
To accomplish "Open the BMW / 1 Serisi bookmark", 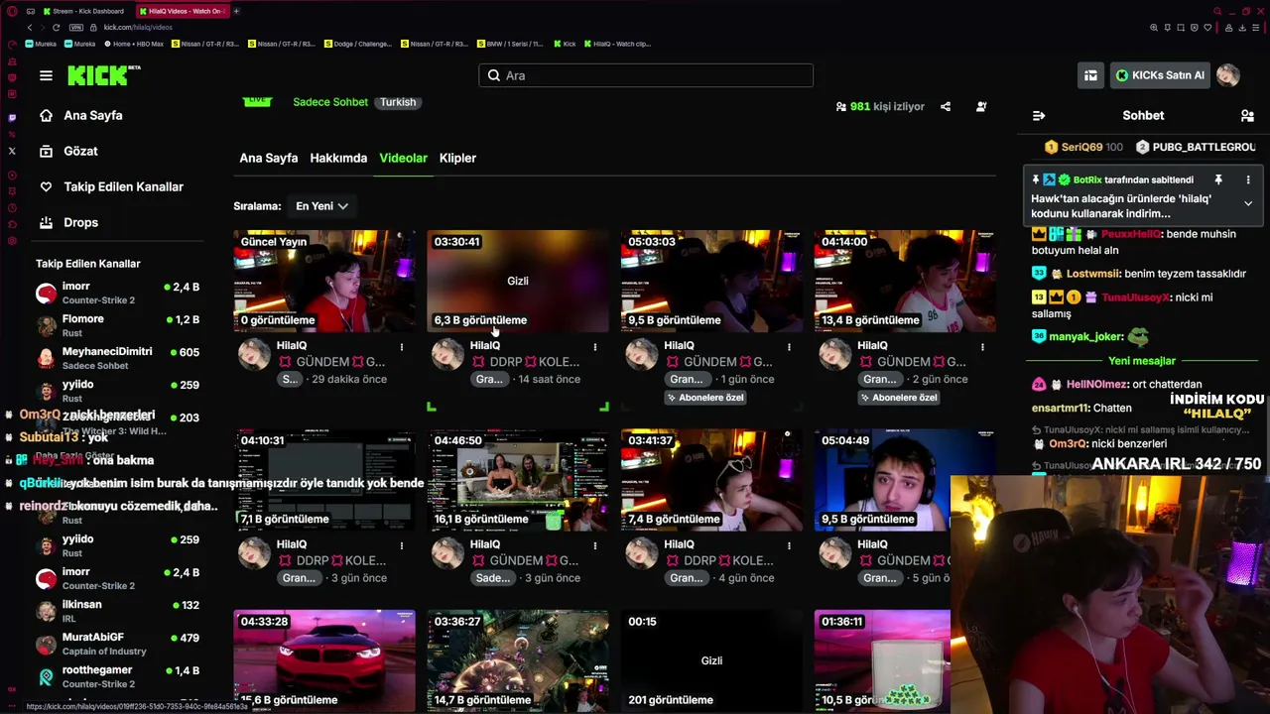I will [x=510, y=44].
